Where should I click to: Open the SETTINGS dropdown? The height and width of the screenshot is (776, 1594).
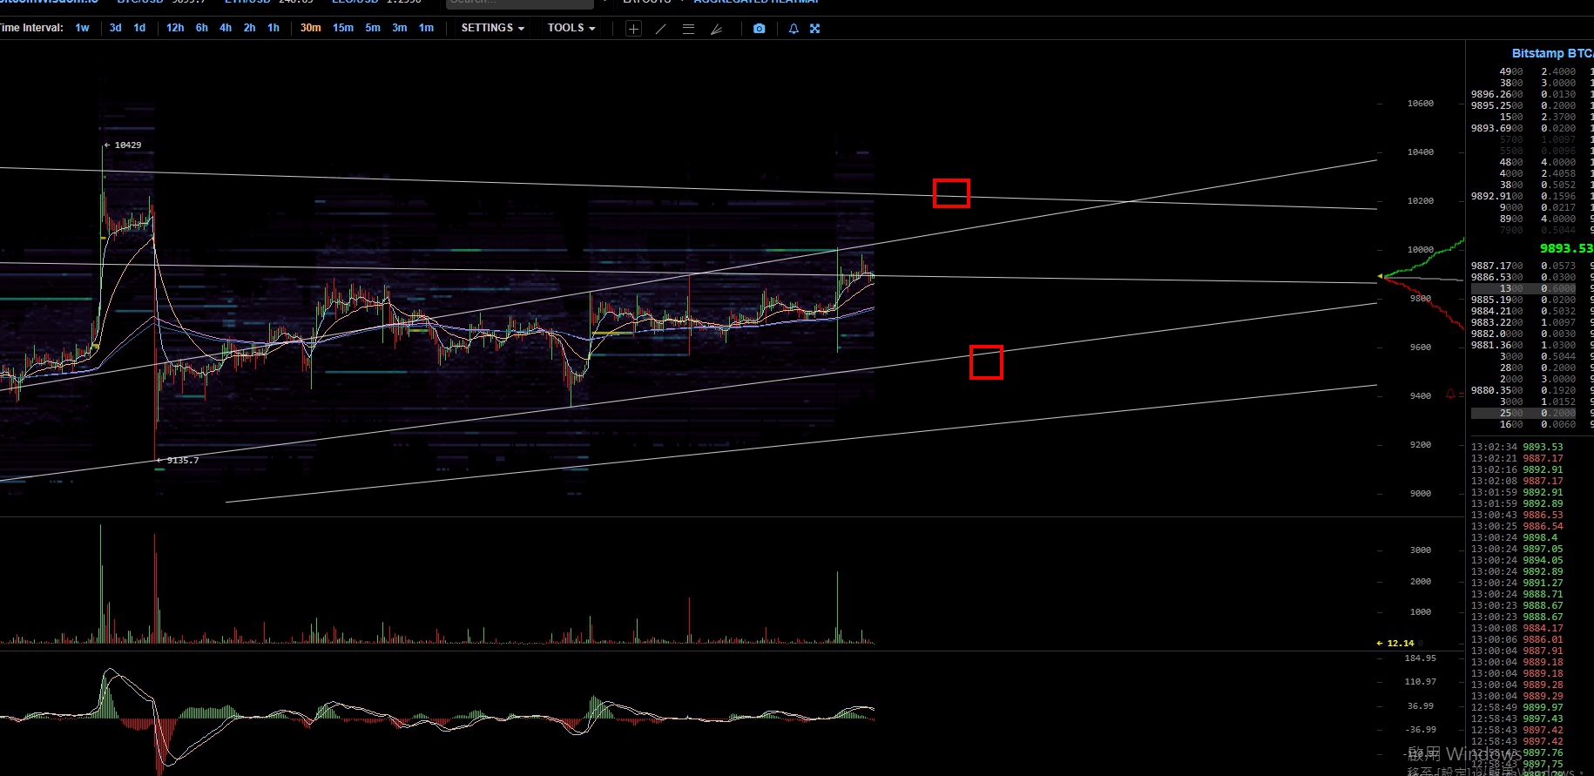492,28
